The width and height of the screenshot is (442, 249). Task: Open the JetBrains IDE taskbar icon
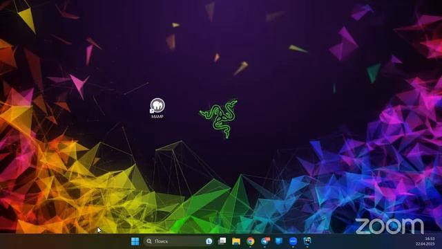[x=307, y=241]
